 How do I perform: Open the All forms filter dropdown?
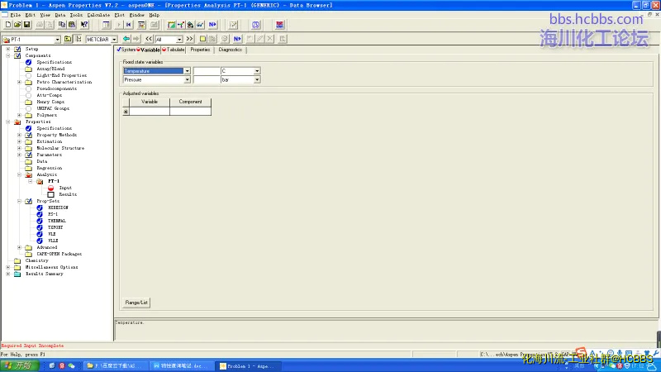pyautogui.click(x=179, y=39)
